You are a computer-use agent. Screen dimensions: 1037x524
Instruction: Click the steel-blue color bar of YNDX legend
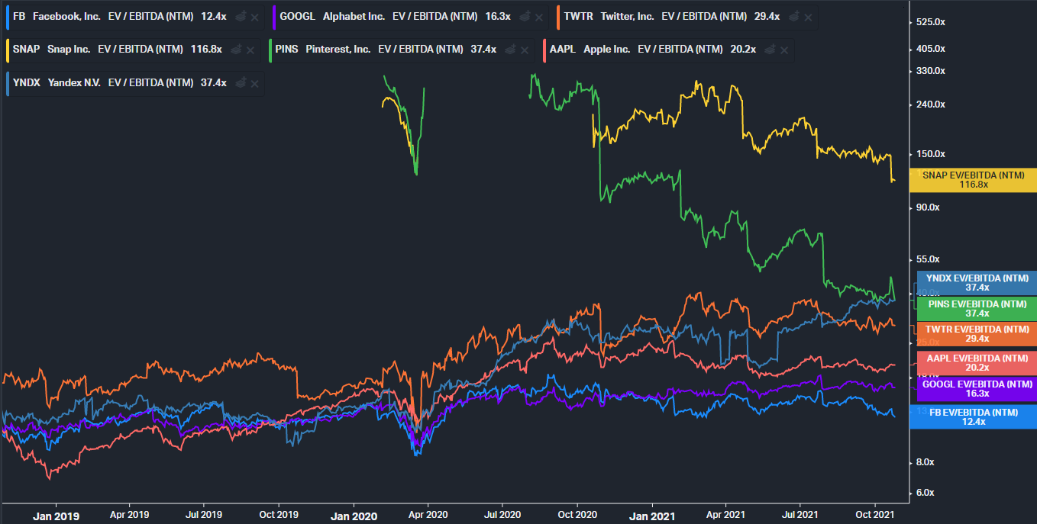pyautogui.click(x=6, y=82)
